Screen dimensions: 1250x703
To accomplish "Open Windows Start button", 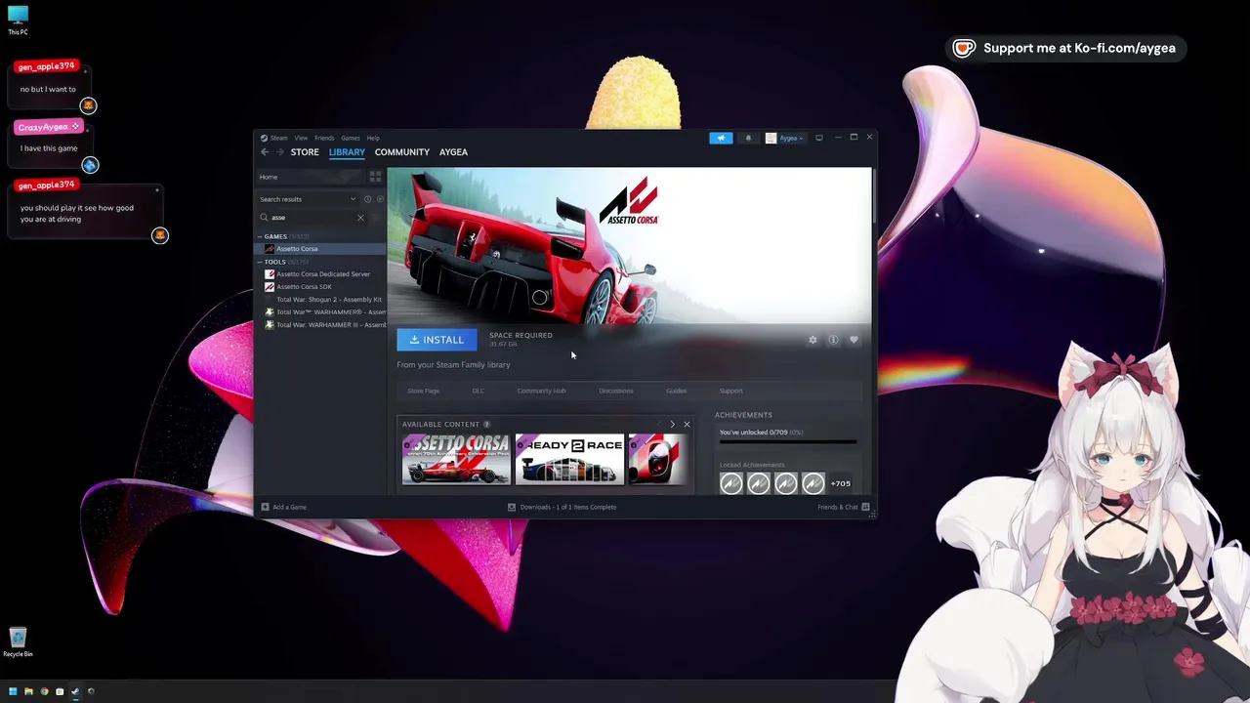I will (13, 691).
